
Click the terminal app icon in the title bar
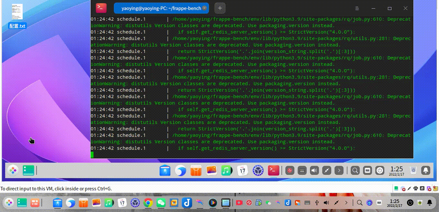(x=101, y=8)
